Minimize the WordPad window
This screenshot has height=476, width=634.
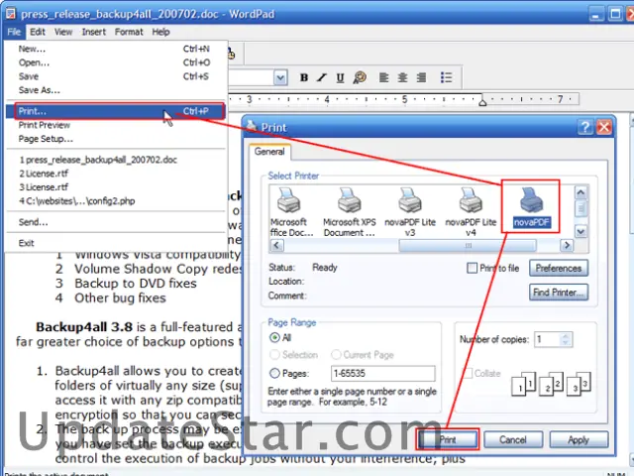tap(595, 14)
